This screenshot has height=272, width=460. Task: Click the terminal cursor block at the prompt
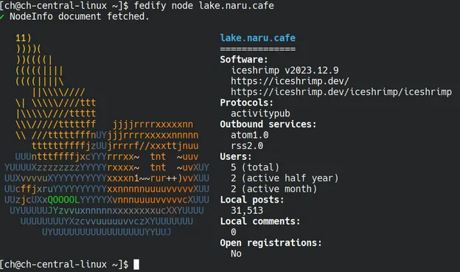pos(136,265)
